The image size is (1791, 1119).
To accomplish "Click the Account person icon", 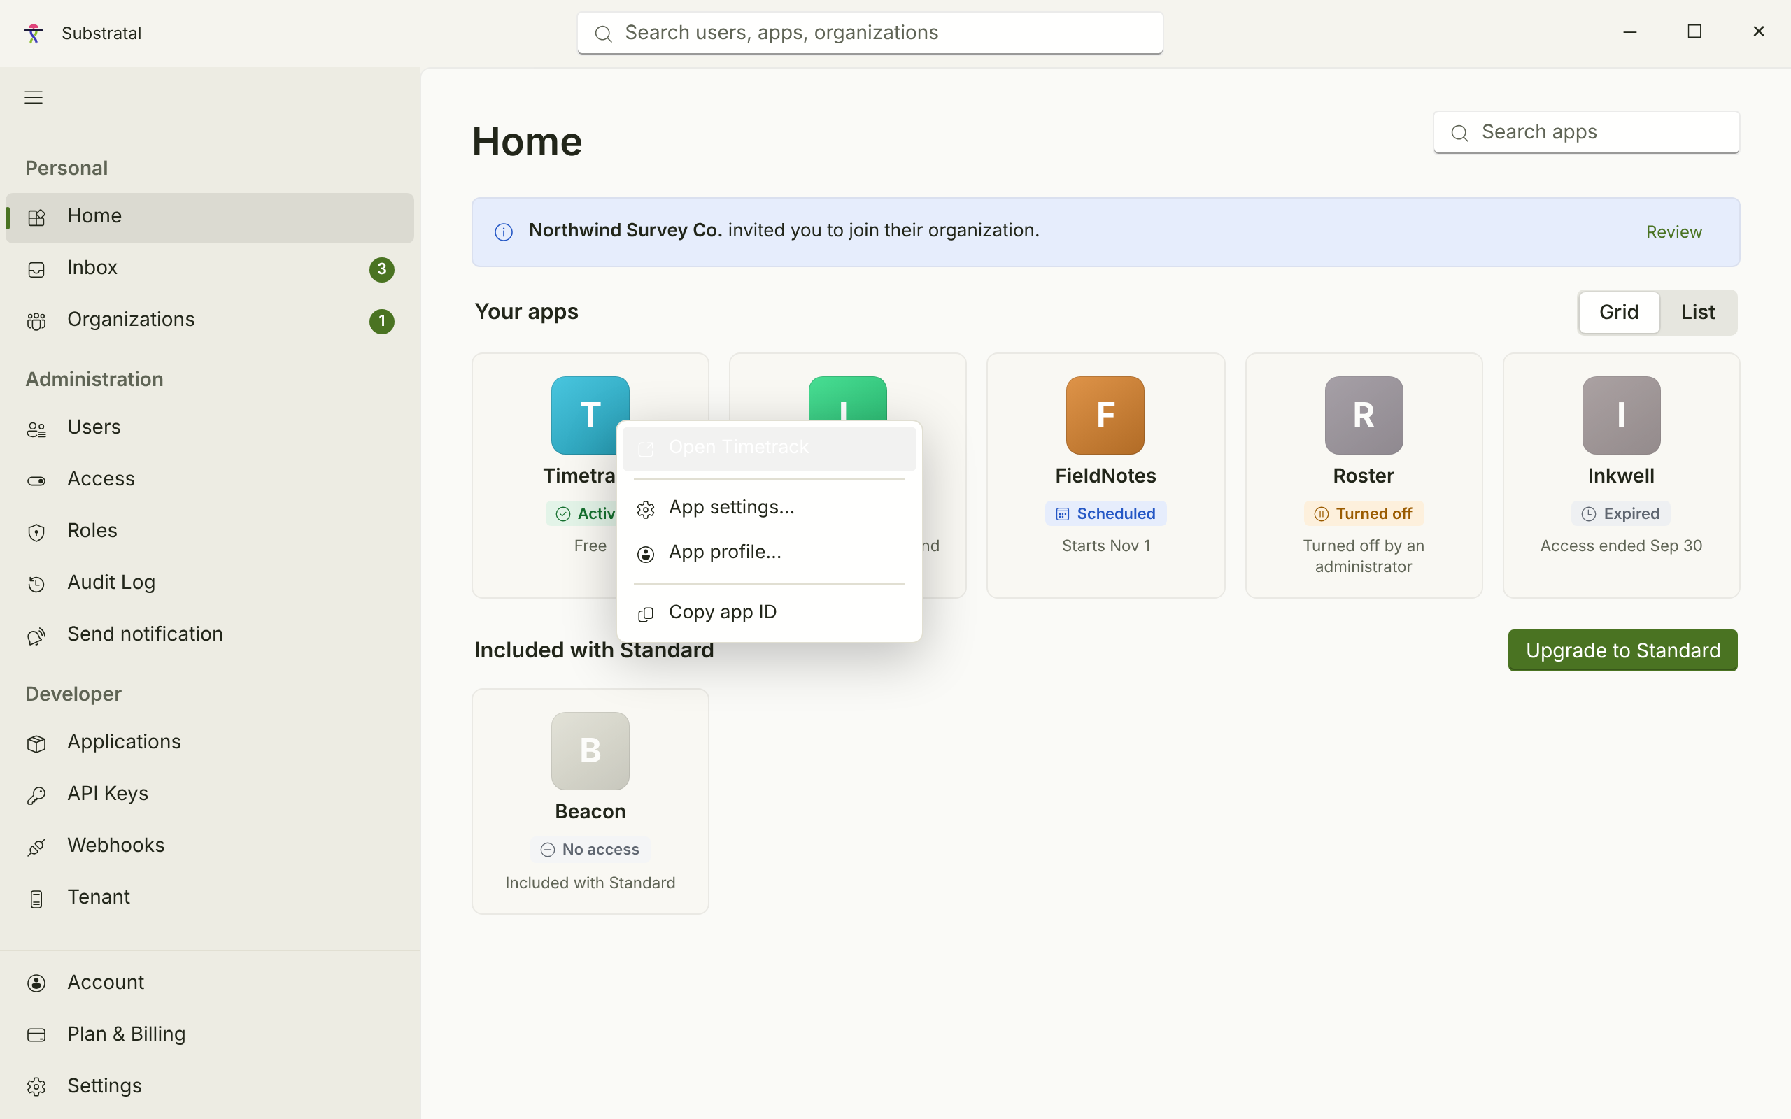I will click(36, 983).
